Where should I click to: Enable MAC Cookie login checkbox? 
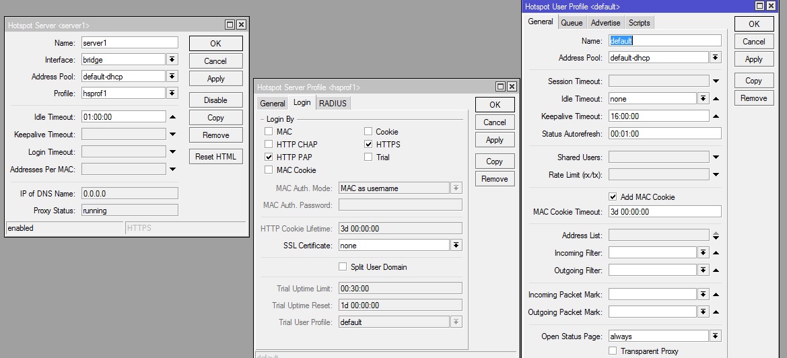tap(269, 170)
